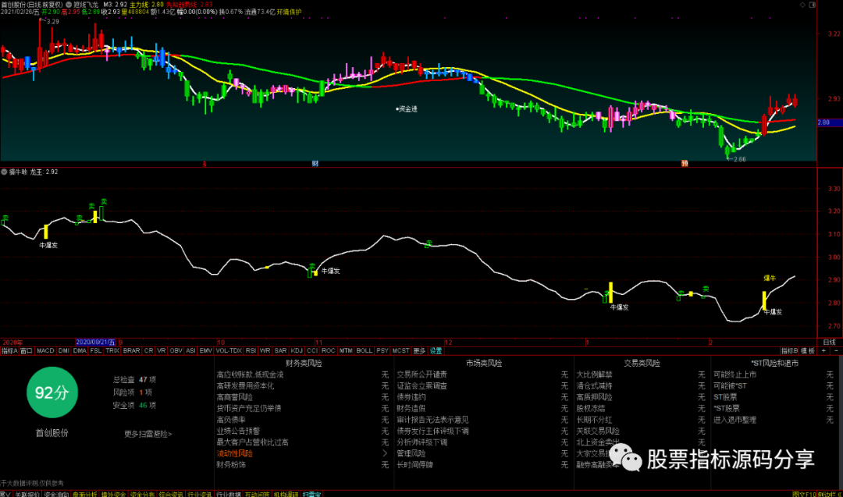Open the 资金分布 bottom tab
Screen dimensions: 843x497
143,494
